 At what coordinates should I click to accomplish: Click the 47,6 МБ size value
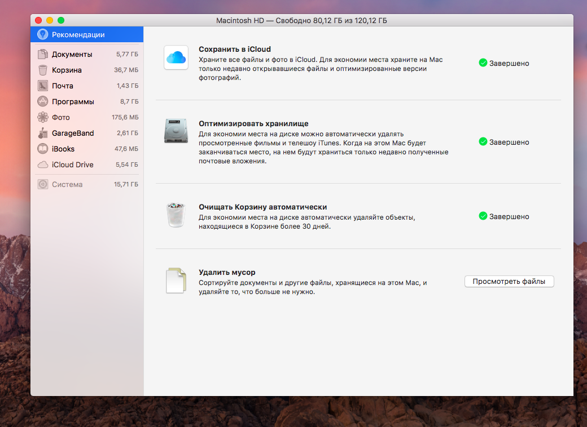tap(126, 149)
